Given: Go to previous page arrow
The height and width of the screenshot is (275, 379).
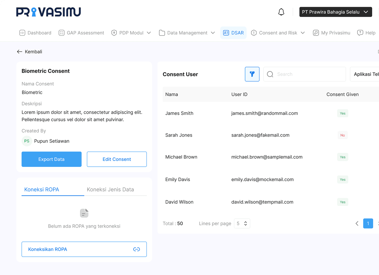Looking at the screenshot, I should click(x=357, y=224).
